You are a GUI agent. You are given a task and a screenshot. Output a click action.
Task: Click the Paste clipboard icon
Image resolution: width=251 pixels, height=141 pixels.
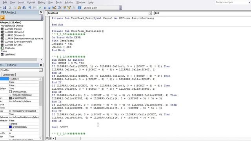pos(19,8)
